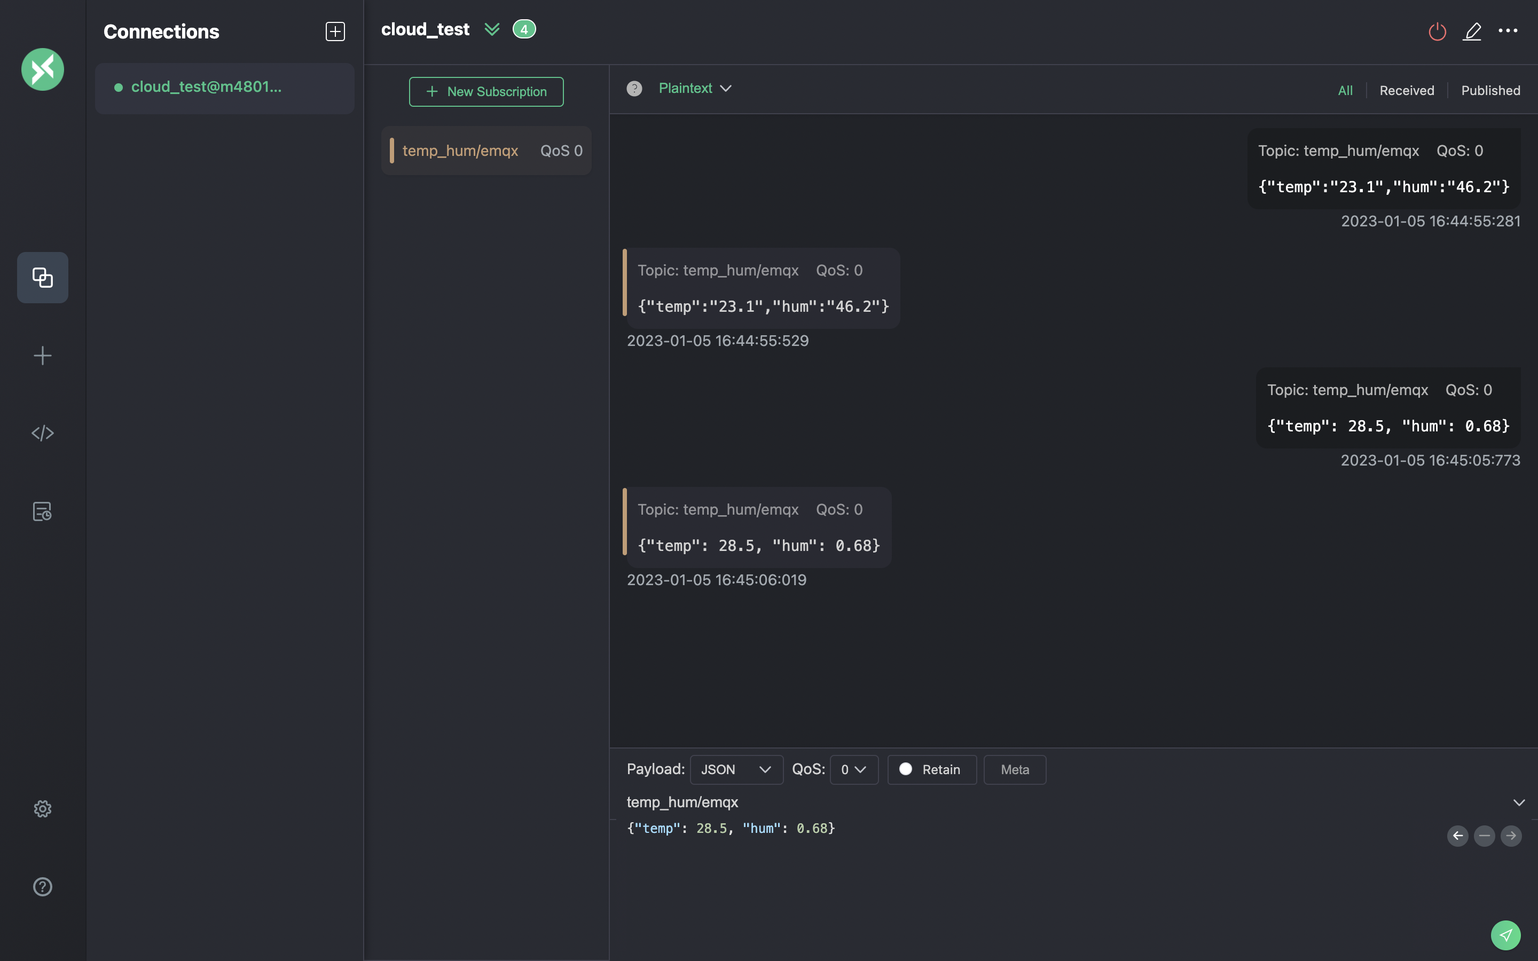
Task: Click the edit pencil icon
Action: 1473,31
